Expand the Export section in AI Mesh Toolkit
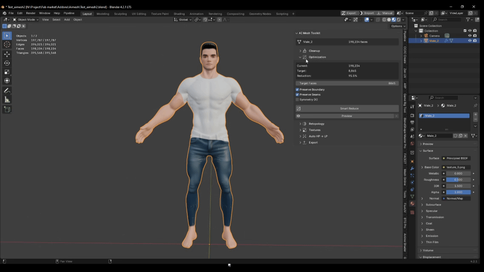The width and height of the screenshot is (484, 272). click(300, 142)
